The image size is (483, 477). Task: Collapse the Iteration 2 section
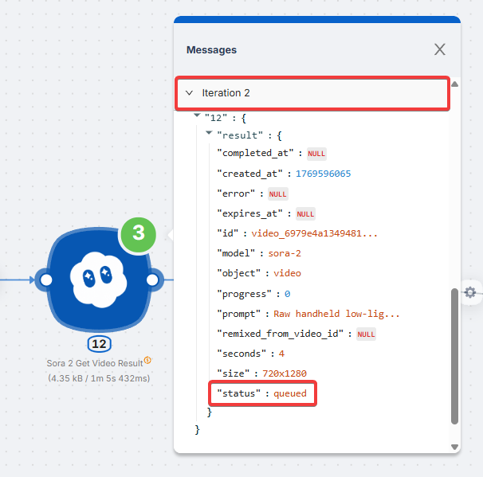tap(189, 93)
